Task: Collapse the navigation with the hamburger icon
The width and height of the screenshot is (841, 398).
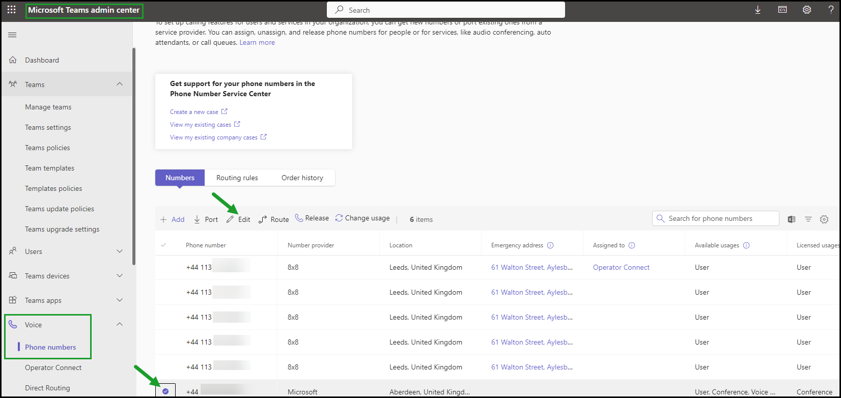Action: point(12,35)
